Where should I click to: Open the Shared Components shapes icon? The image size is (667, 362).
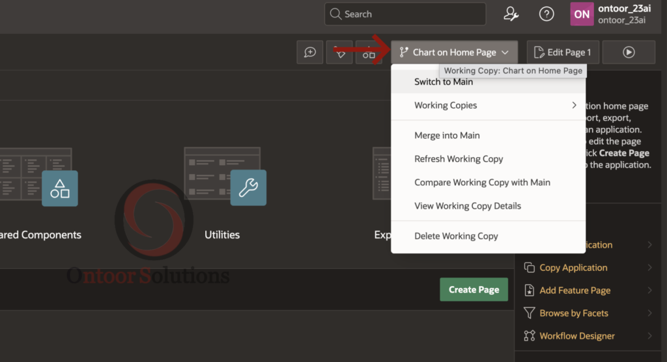tap(60, 188)
